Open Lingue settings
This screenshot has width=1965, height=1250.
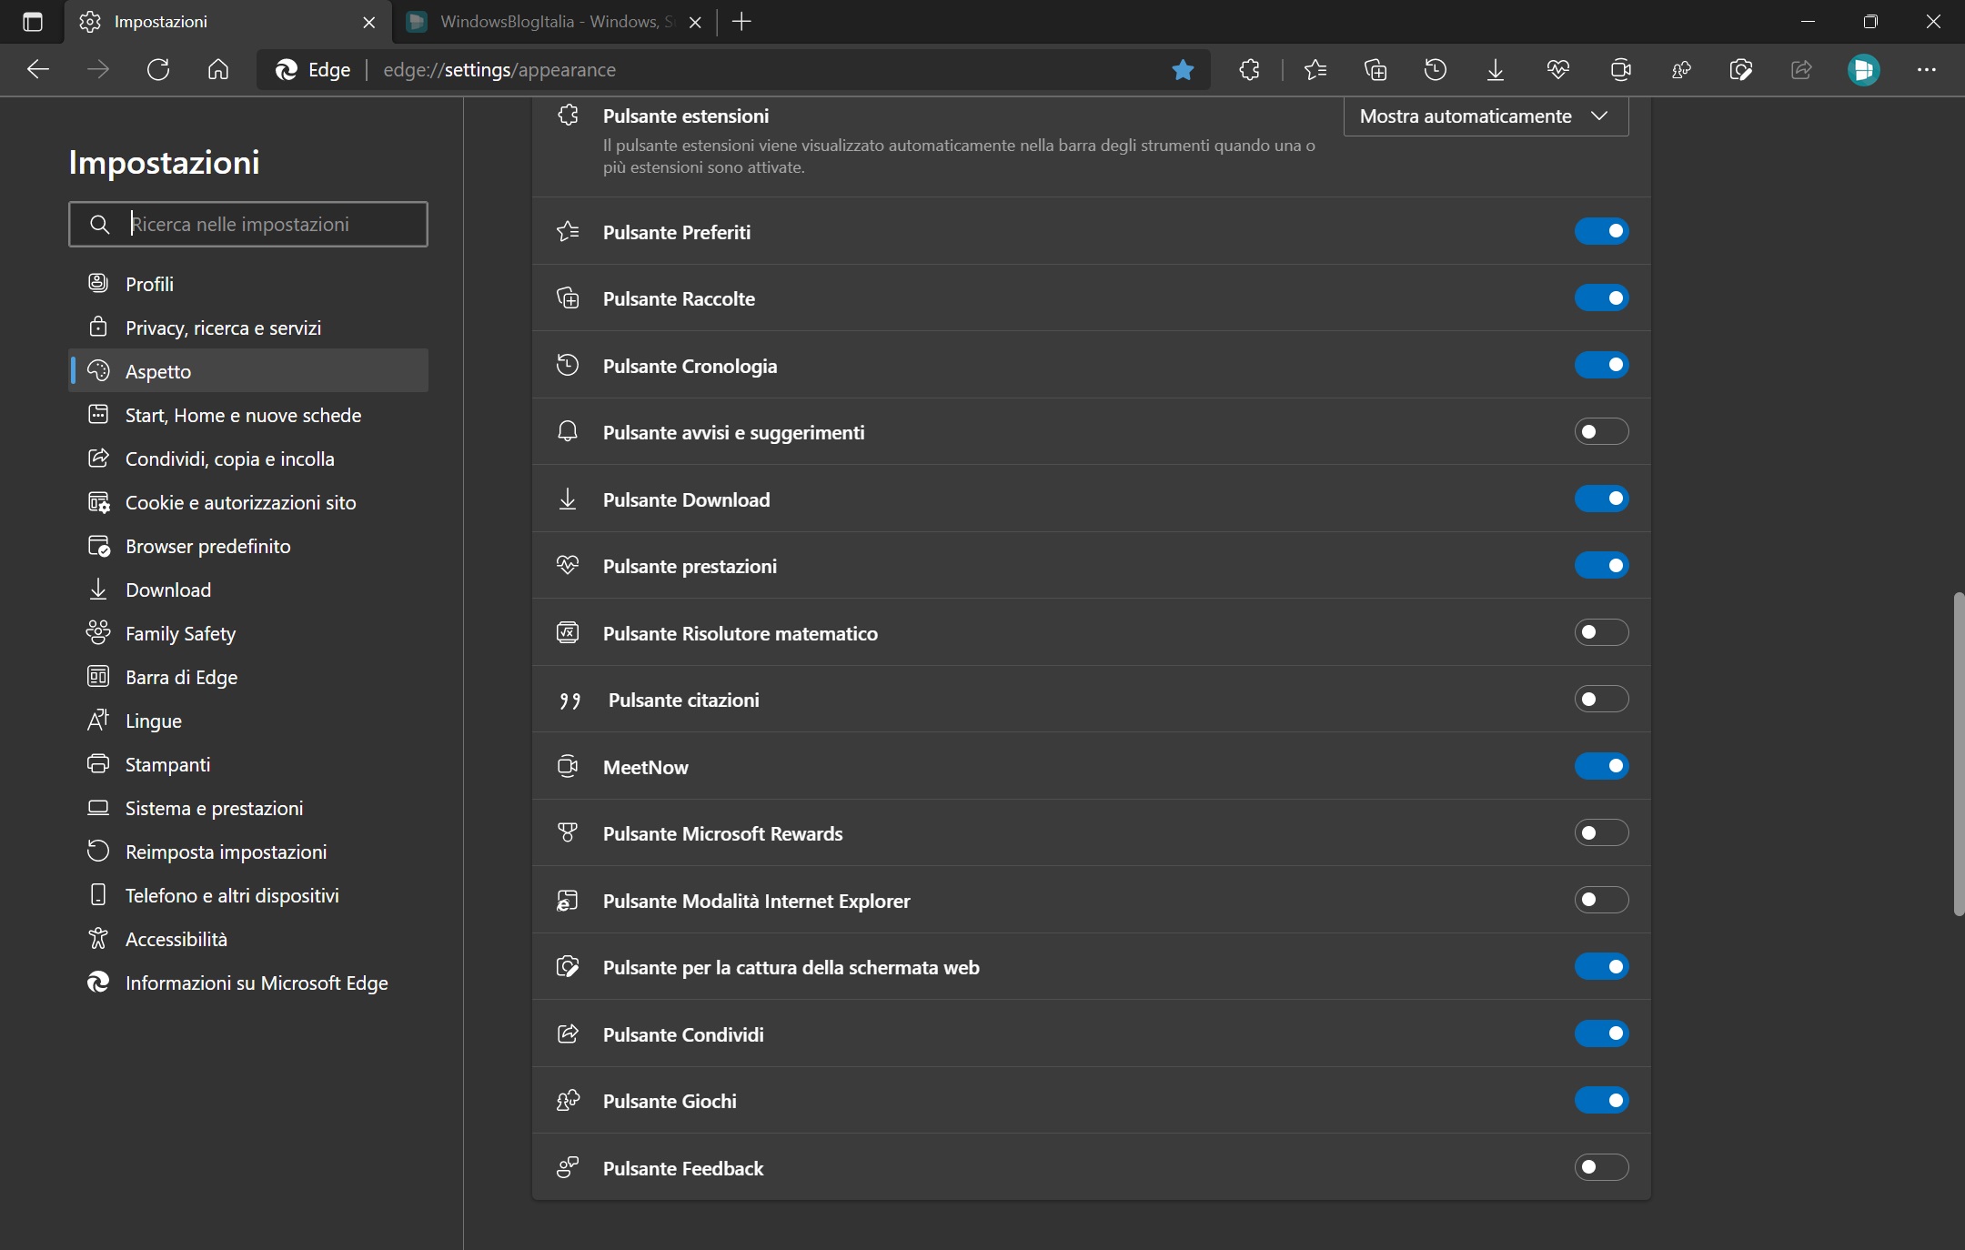[248, 721]
